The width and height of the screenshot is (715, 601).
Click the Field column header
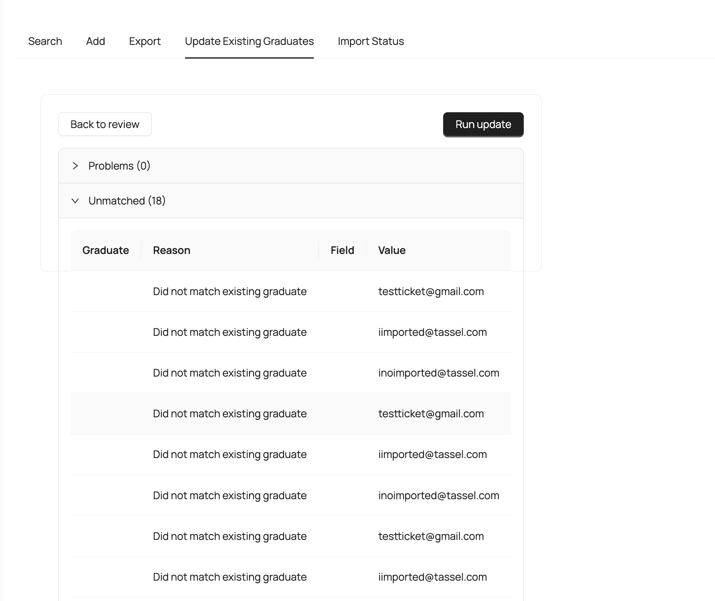342,250
